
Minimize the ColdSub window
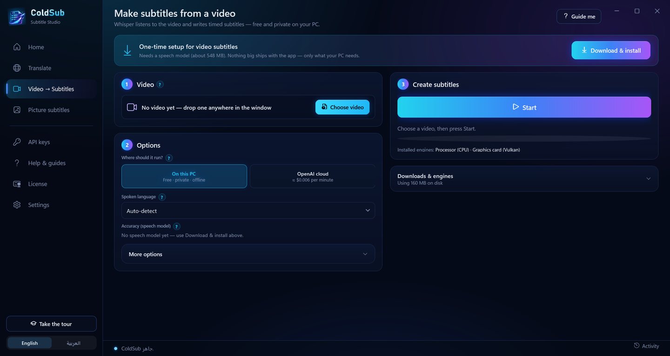pyautogui.click(x=617, y=11)
